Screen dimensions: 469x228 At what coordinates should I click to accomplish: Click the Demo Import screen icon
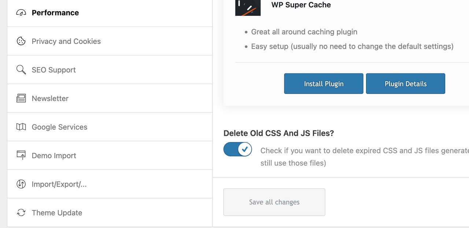click(x=21, y=155)
